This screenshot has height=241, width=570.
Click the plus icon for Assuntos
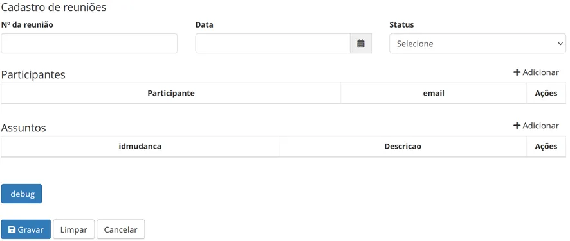click(517, 126)
